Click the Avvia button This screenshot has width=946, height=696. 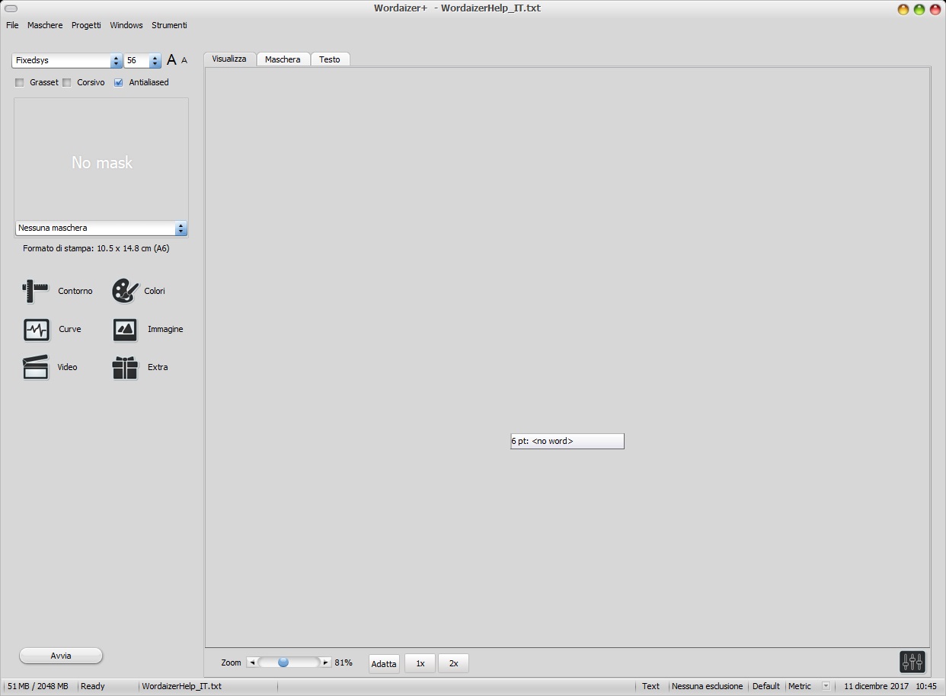point(61,656)
